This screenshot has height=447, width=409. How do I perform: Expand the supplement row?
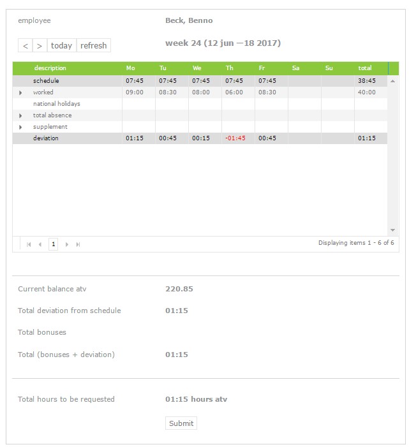20,127
